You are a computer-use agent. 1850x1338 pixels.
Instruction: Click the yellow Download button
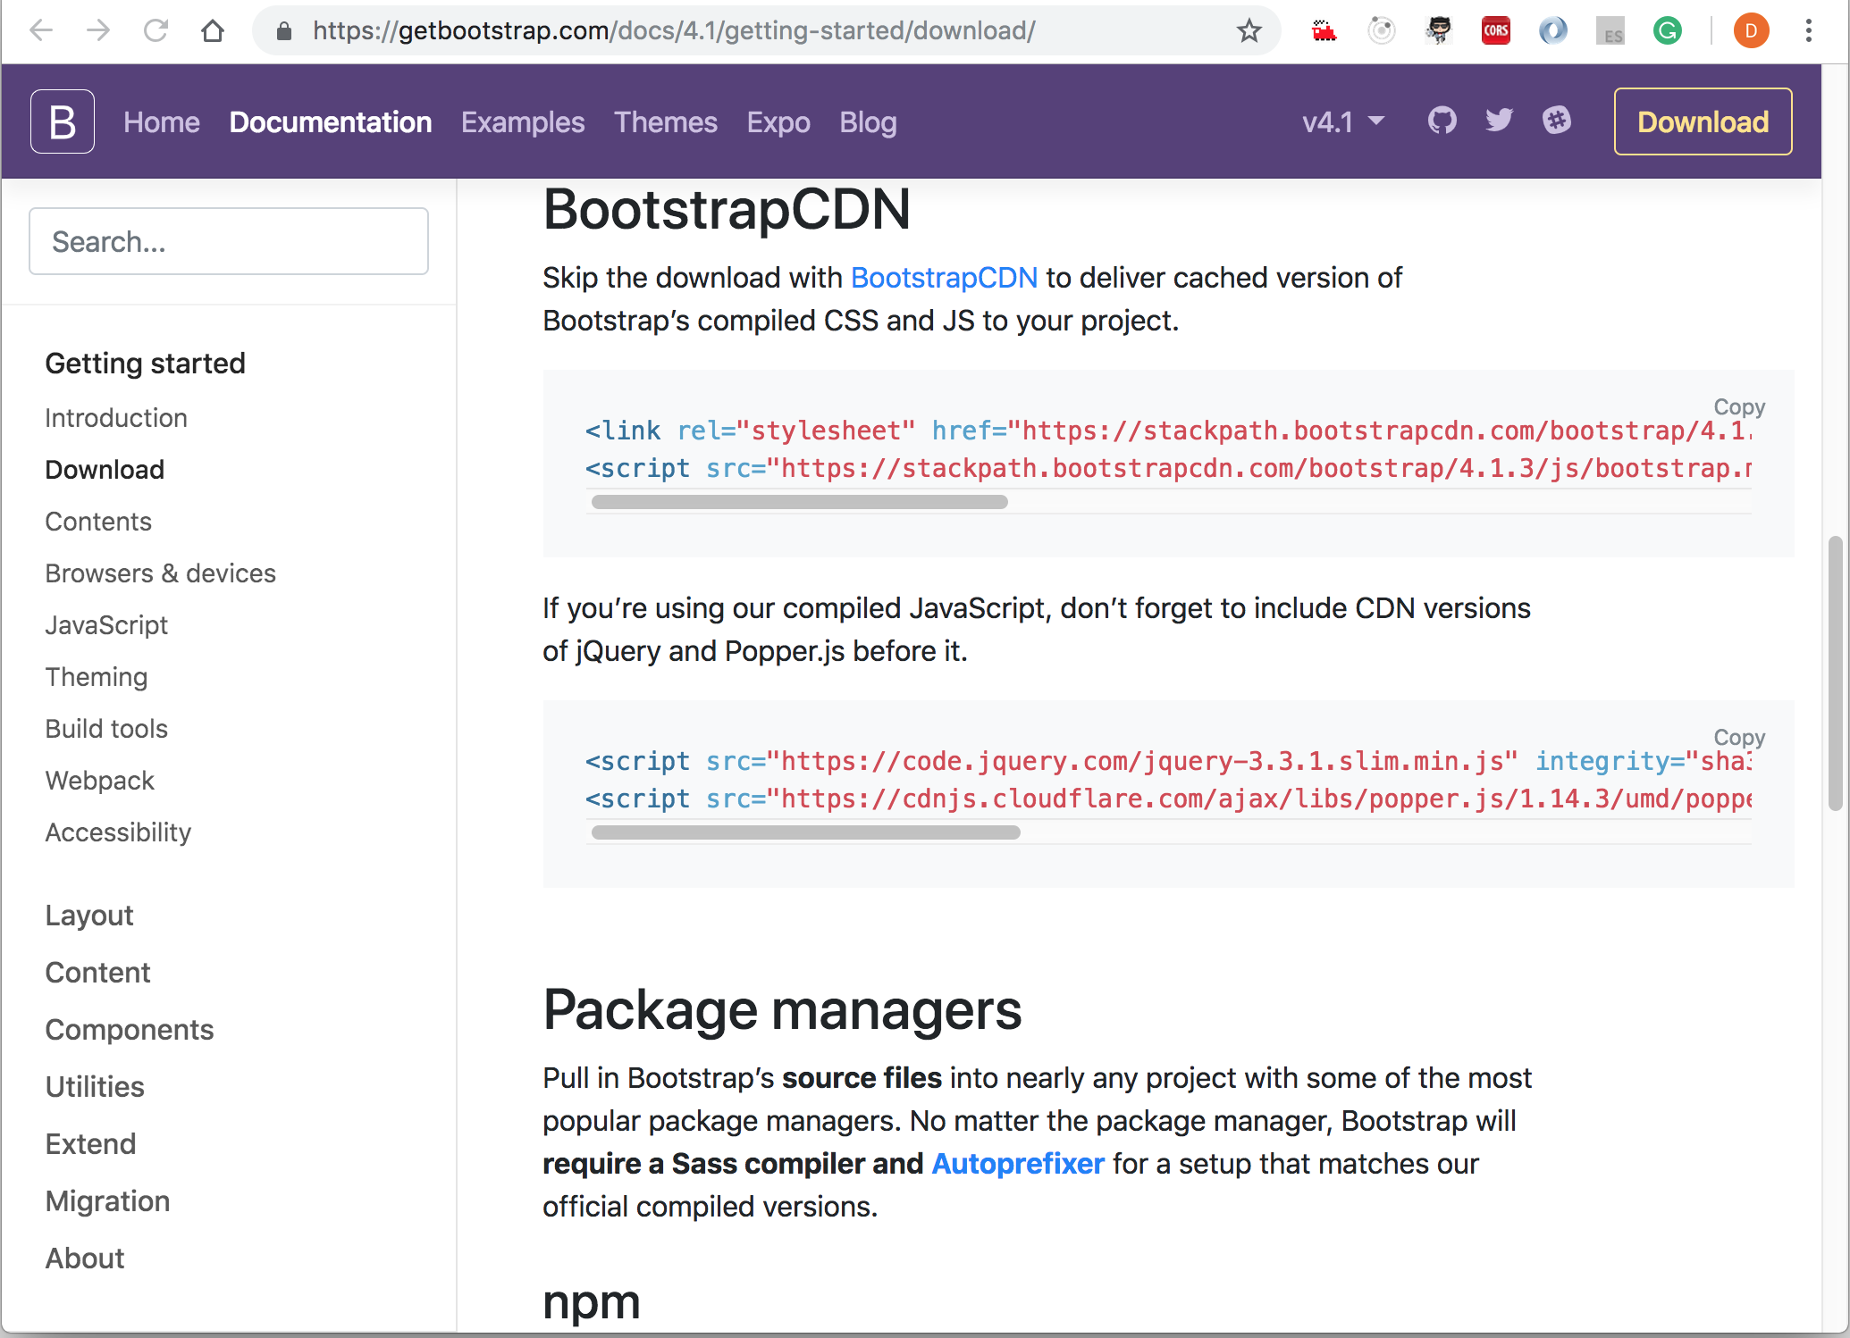[1702, 121]
